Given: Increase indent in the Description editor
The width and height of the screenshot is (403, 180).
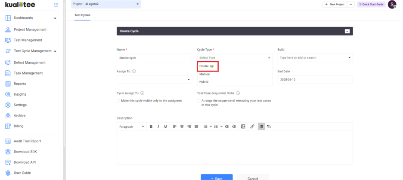Looking at the screenshot, I should coord(234,126).
